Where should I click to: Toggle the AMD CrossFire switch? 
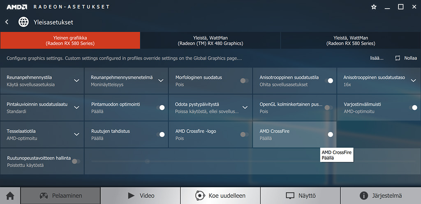328,134
